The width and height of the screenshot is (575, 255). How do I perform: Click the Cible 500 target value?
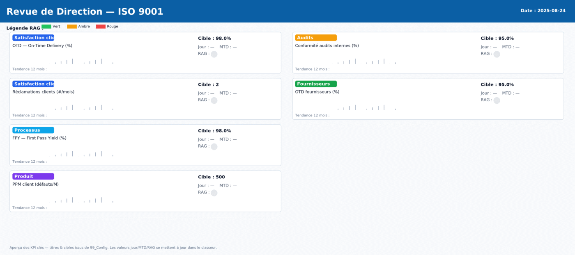pyautogui.click(x=211, y=177)
